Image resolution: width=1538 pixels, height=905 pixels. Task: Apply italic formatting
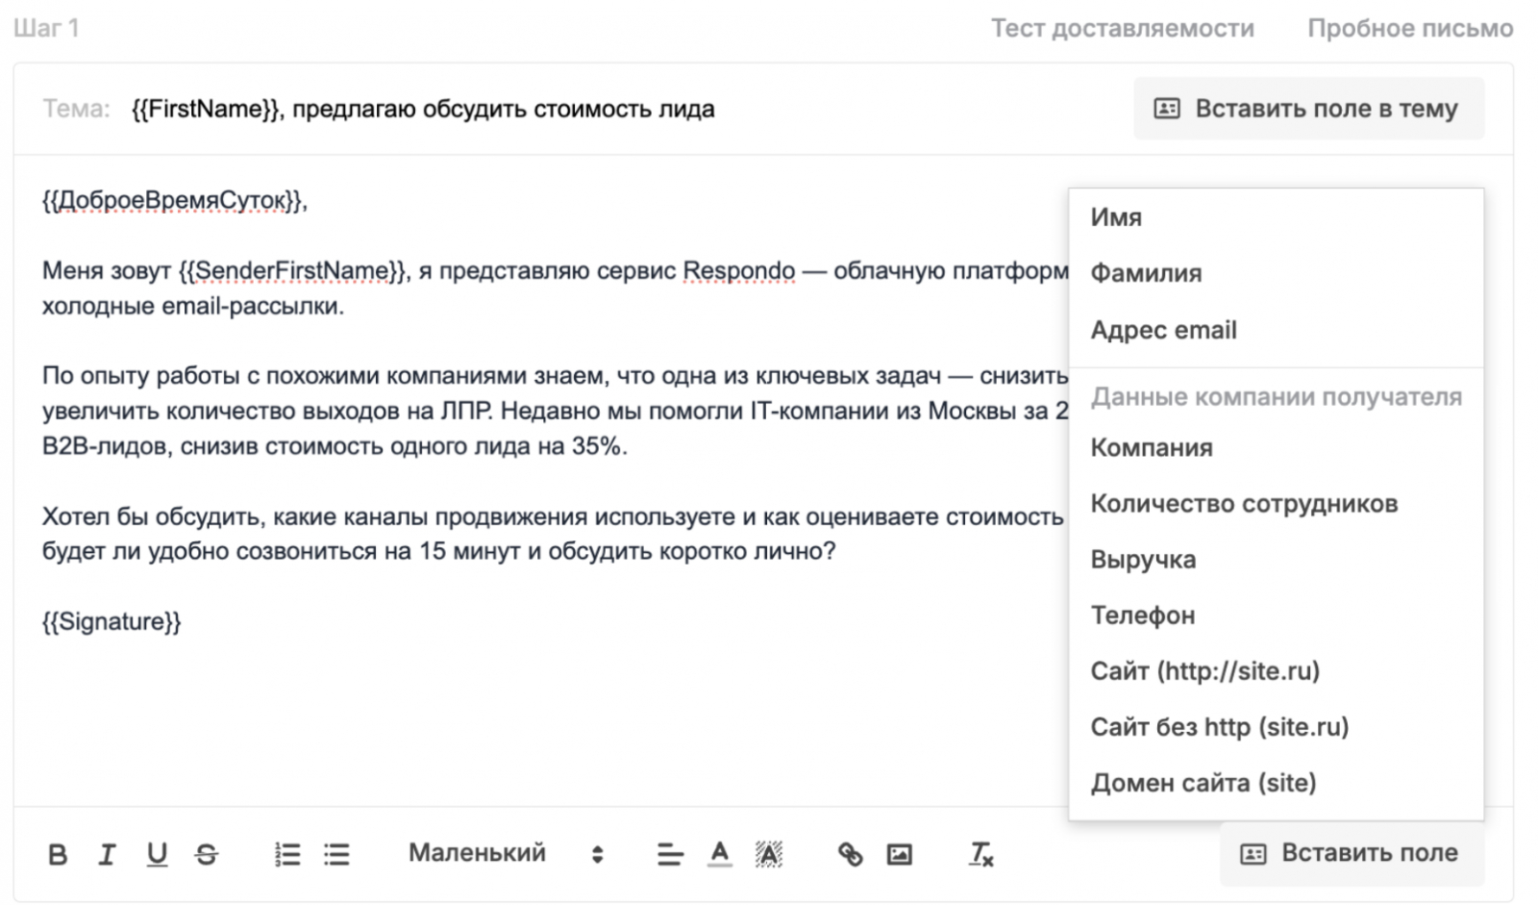[108, 853]
